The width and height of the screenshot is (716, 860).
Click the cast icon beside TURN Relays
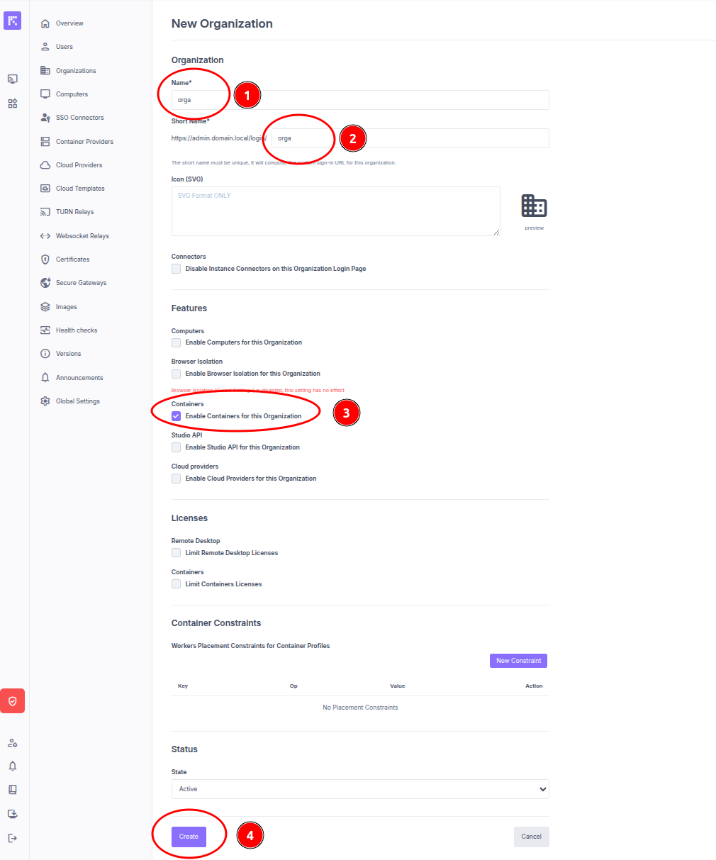point(45,212)
